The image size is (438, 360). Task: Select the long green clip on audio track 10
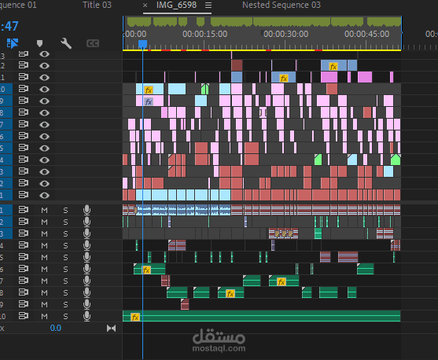261,316
